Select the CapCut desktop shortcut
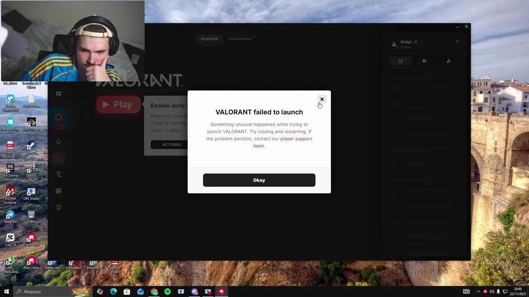This screenshot has height=297, width=529. tap(10, 240)
